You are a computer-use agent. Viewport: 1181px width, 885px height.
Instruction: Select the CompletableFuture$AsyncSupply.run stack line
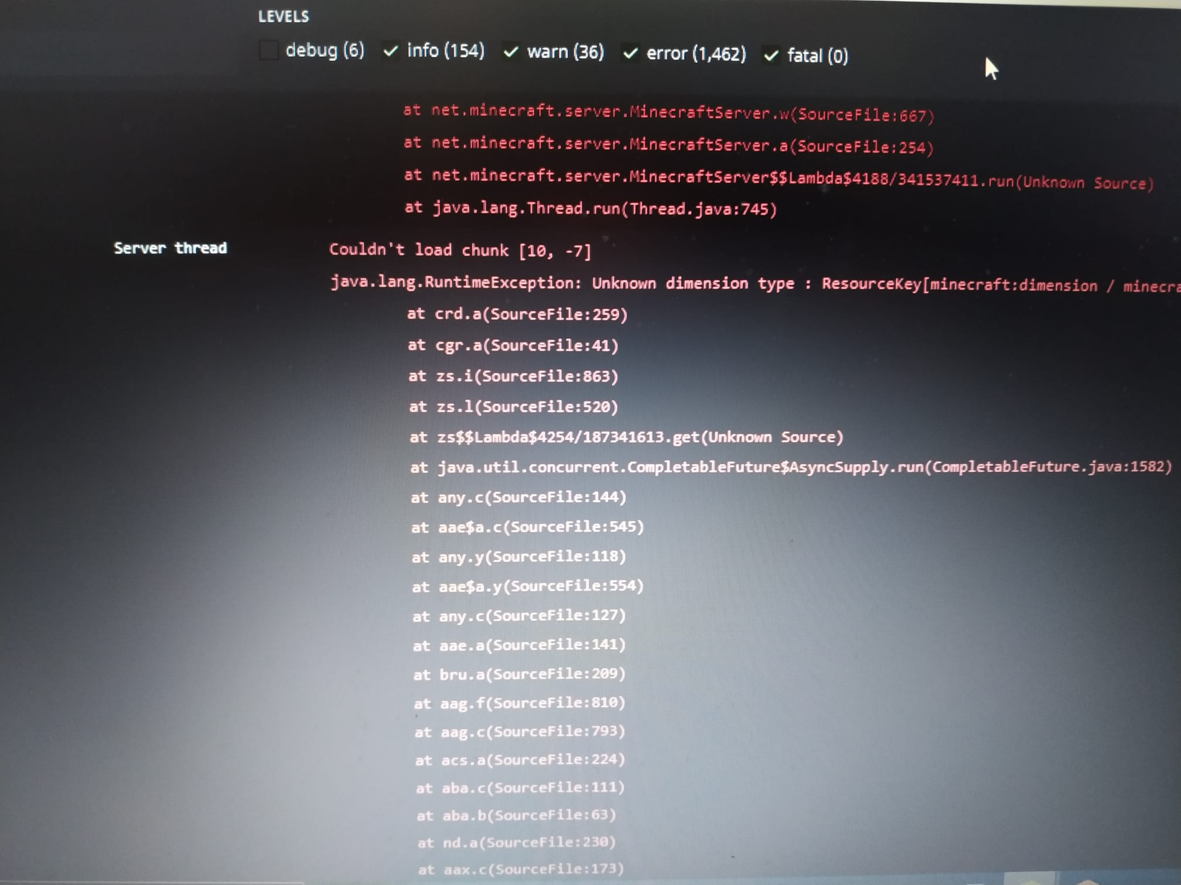point(790,467)
